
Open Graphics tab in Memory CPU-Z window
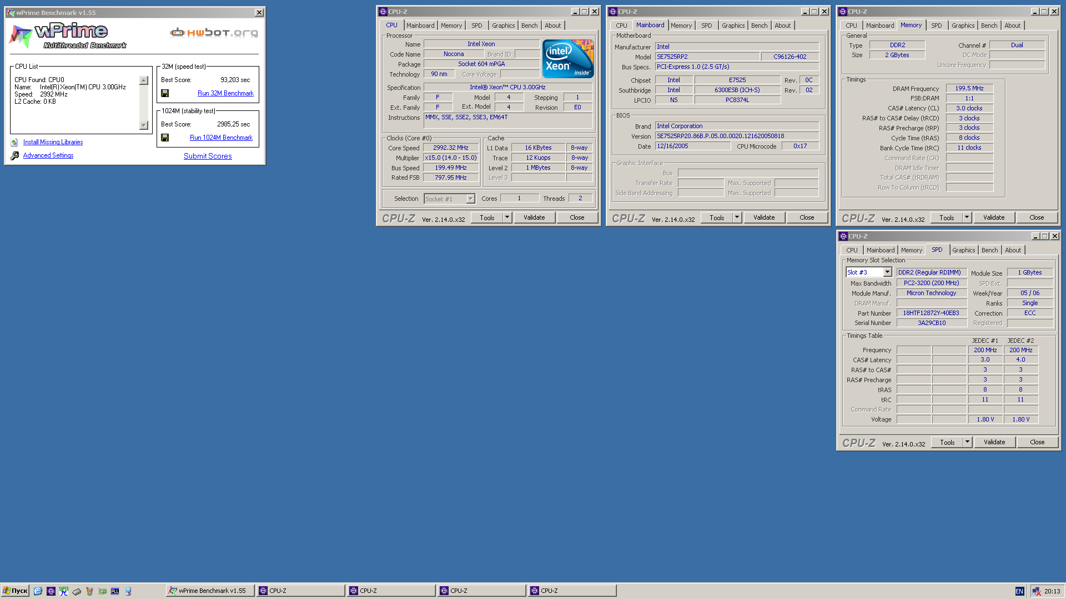pyautogui.click(x=963, y=26)
